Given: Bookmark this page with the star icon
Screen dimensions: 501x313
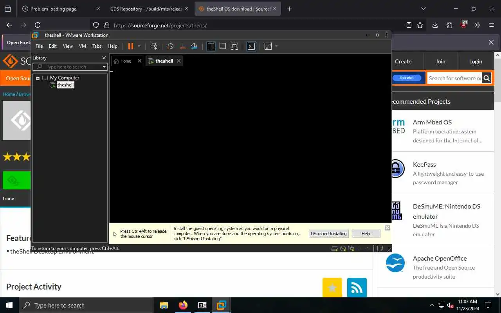Looking at the screenshot, I should point(420,25).
